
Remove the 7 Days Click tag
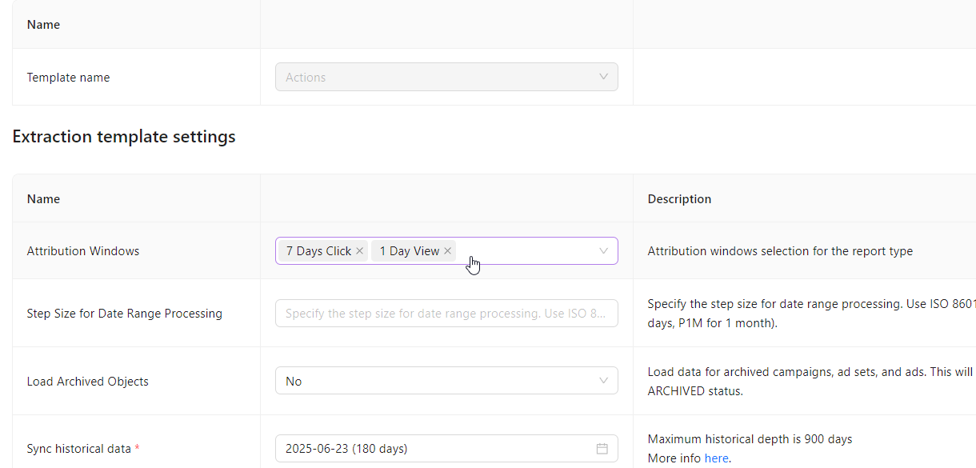point(360,251)
